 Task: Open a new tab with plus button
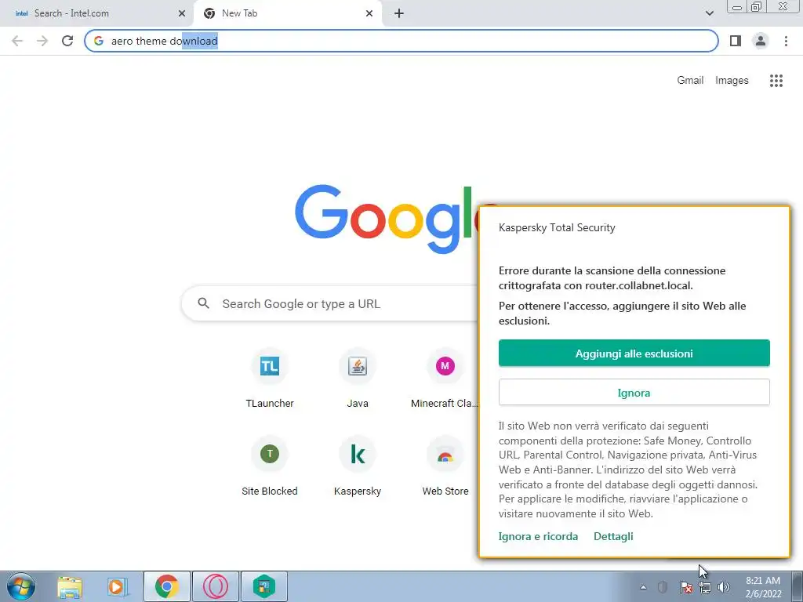click(399, 13)
